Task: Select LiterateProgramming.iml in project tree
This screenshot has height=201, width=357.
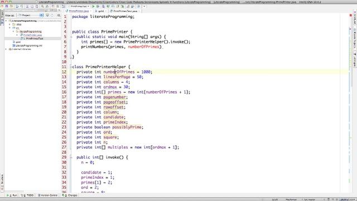Action: [29, 46]
